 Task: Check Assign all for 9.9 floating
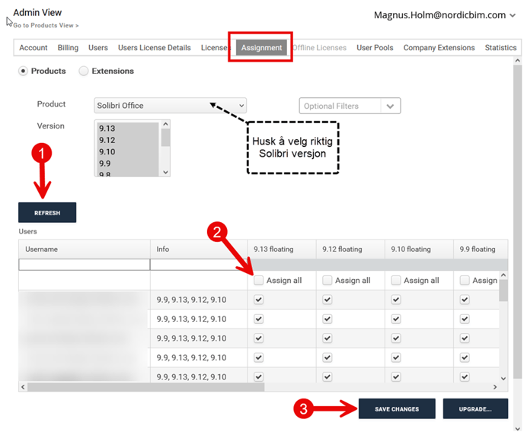pyautogui.click(x=465, y=280)
